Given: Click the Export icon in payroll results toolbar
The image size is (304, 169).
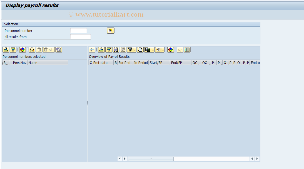Looking at the screenshot, I should (x=148, y=50).
